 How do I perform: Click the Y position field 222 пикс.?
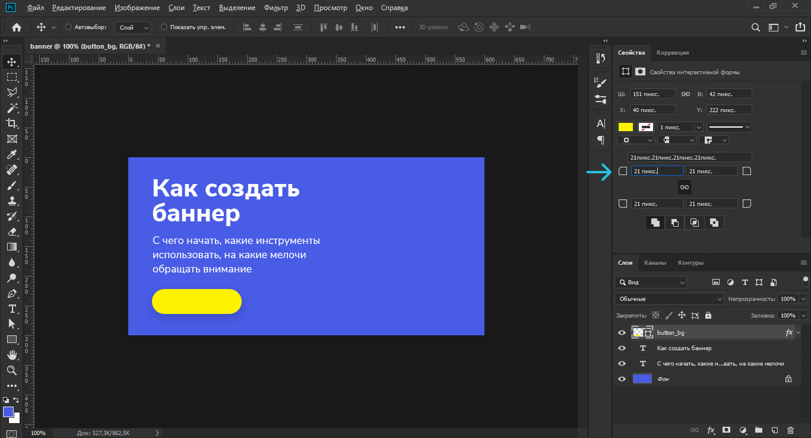coord(729,110)
